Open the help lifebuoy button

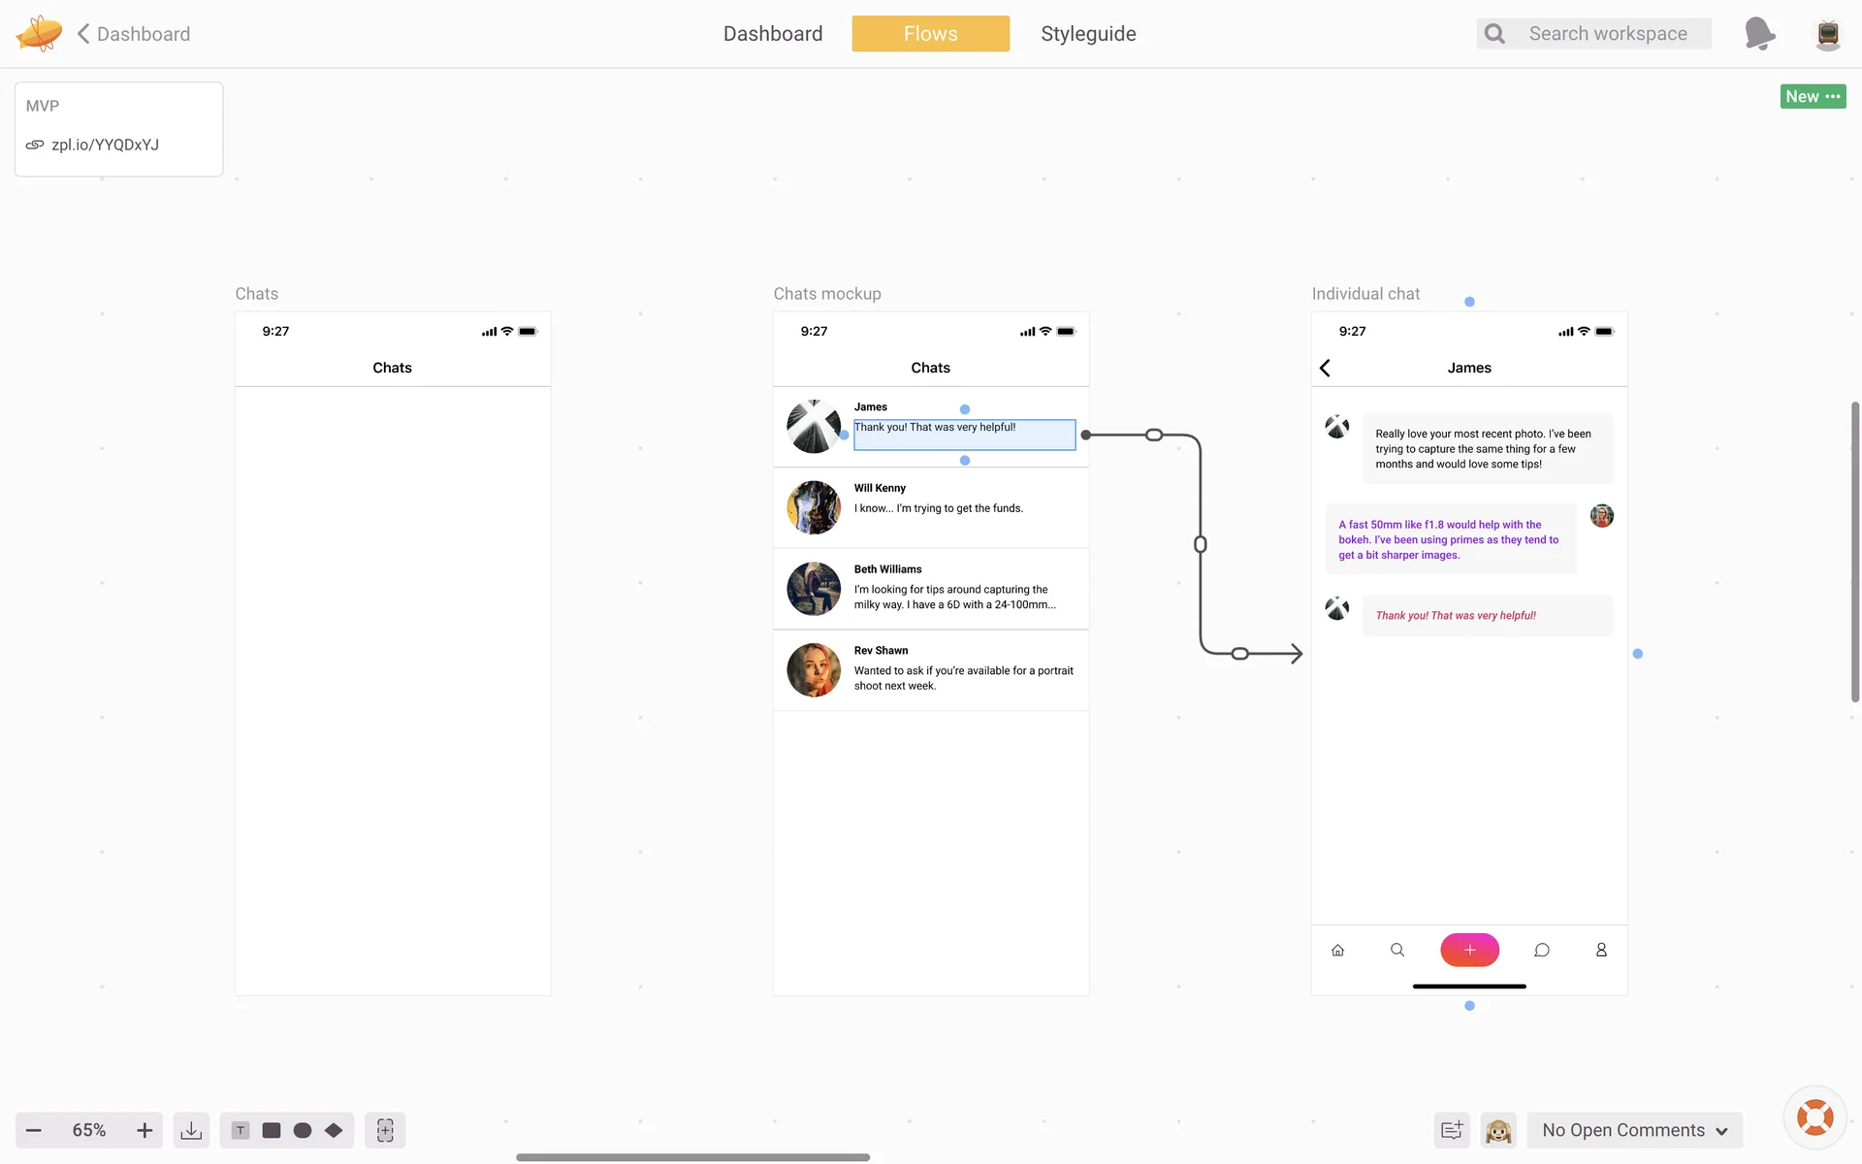1814,1117
